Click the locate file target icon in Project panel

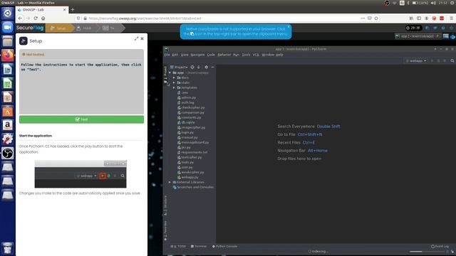[x=192, y=67]
